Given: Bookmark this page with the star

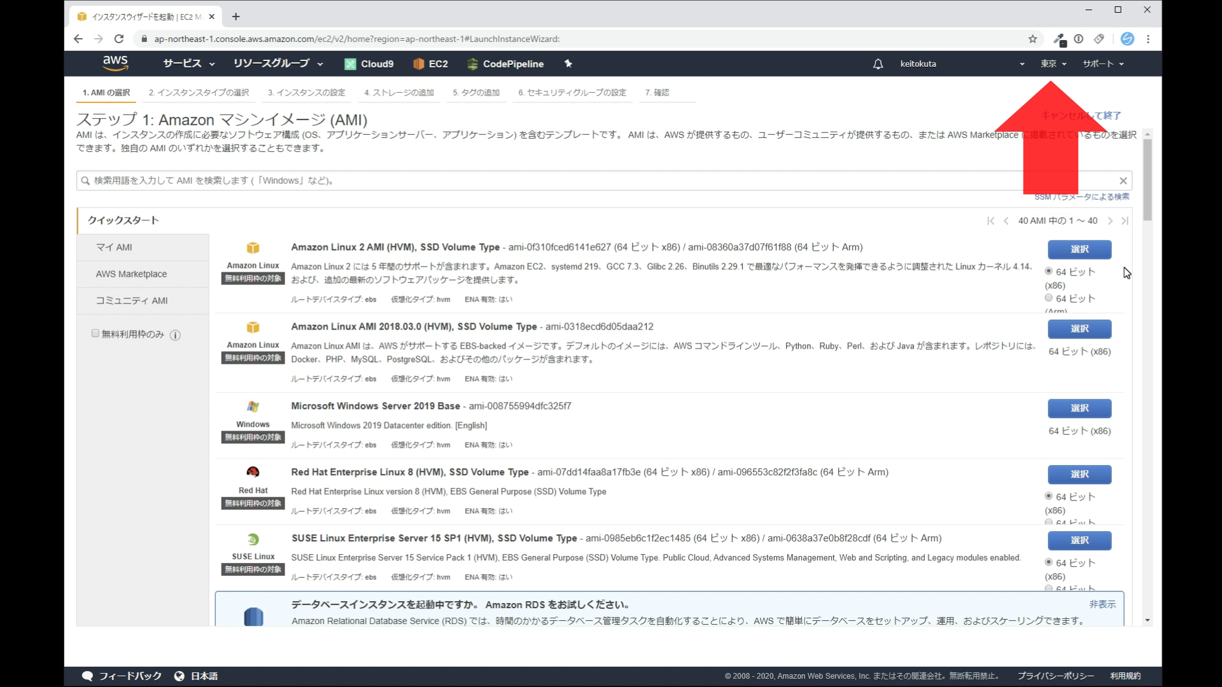Looking at the screenshot, I should click(x=1032, y=39).
